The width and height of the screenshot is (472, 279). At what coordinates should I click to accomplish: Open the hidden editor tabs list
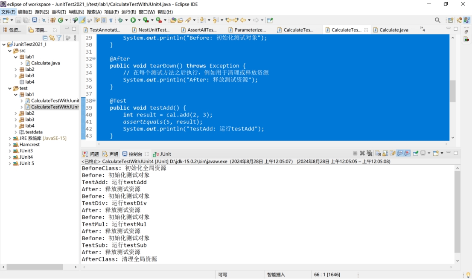(x=422, y=29)
